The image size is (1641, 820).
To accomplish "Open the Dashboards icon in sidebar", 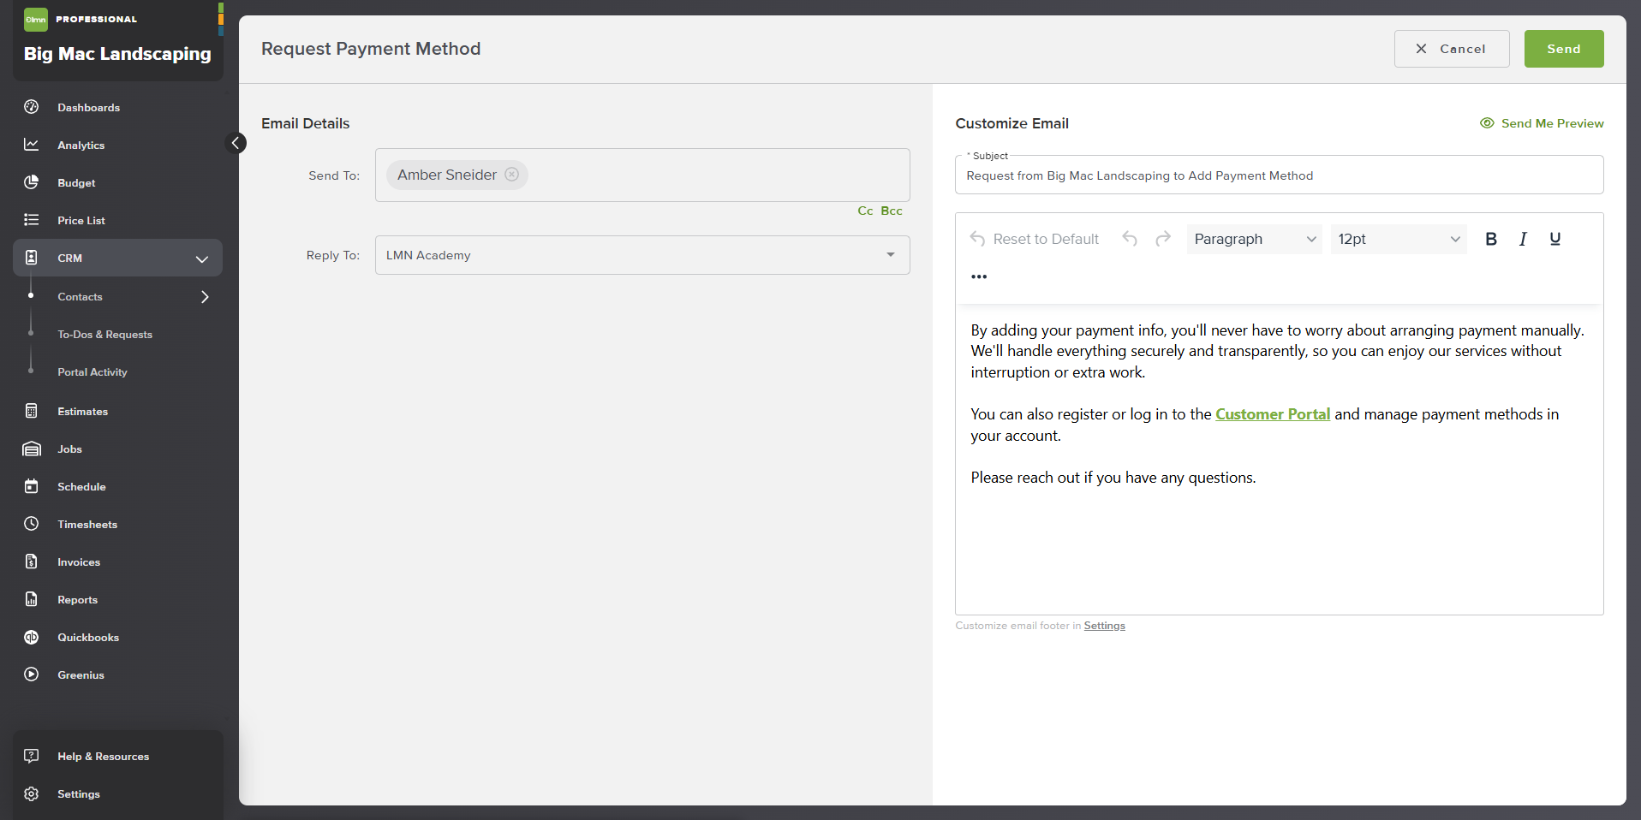I will tap(32, 107).
